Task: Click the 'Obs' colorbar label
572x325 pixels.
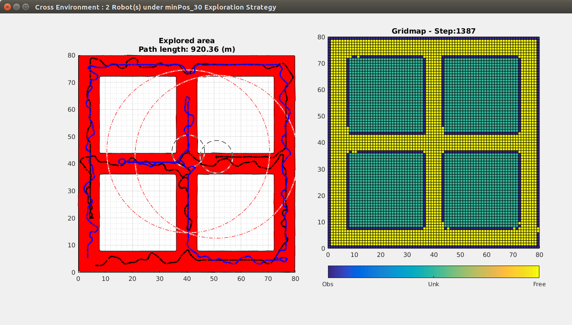Action: (x=328, y=284)
